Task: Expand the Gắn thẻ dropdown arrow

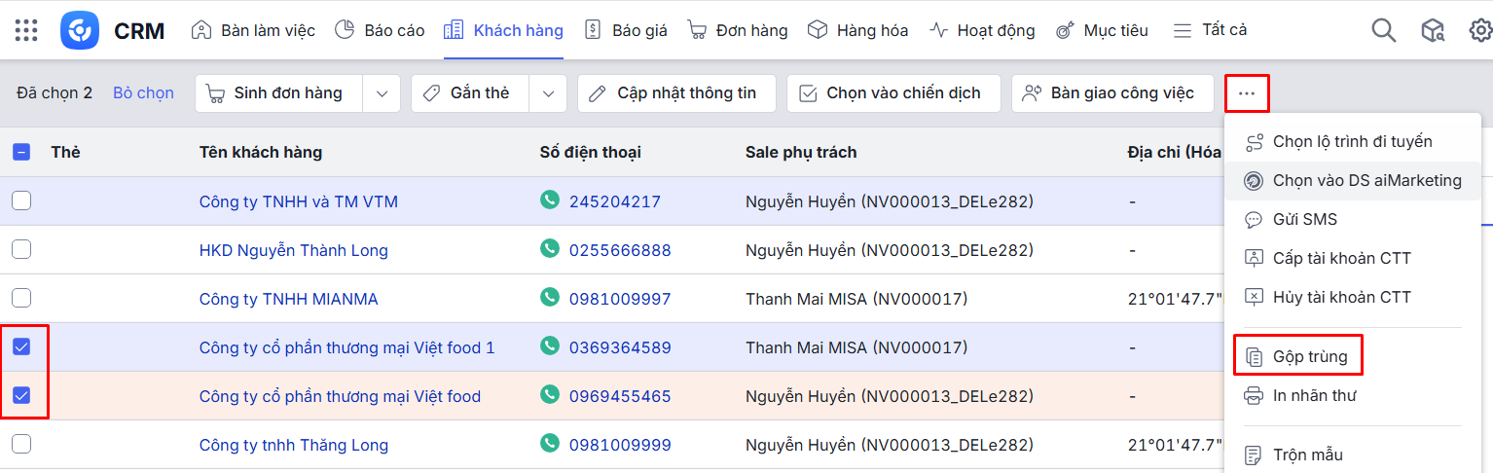Action: click(x=548, y=93)
